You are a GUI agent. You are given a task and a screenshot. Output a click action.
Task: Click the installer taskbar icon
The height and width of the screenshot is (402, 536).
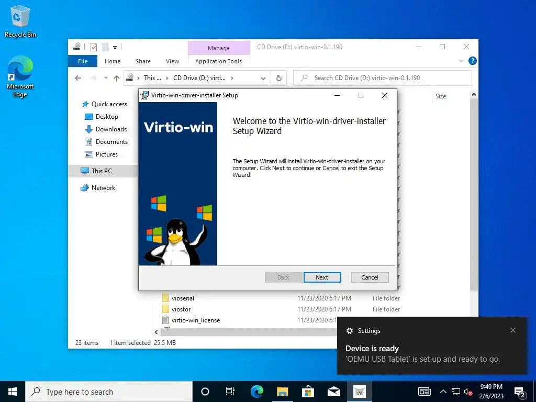pos(359,392)
